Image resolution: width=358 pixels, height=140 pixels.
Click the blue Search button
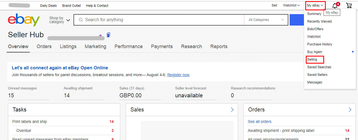pos(297,20)
